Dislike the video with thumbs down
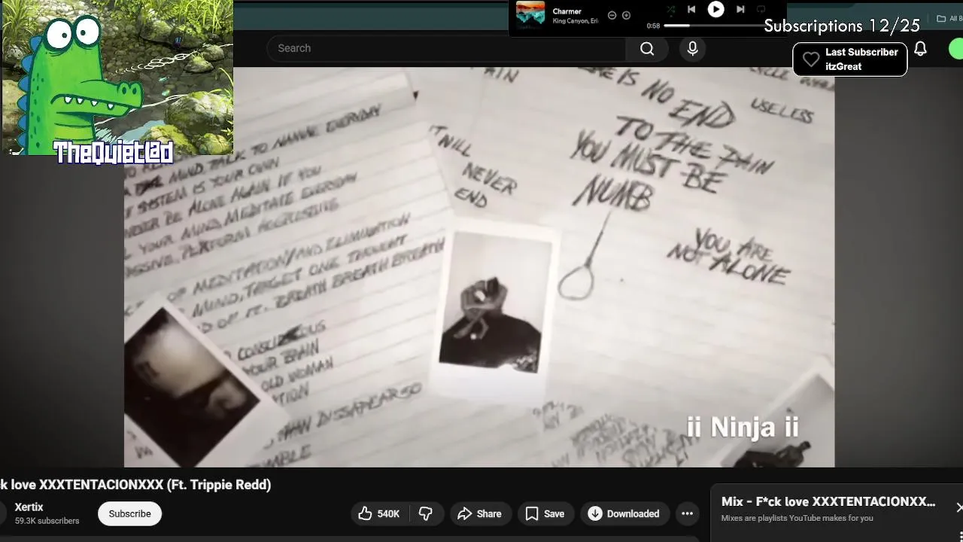 pyautogui.click(x=426, y=513)
